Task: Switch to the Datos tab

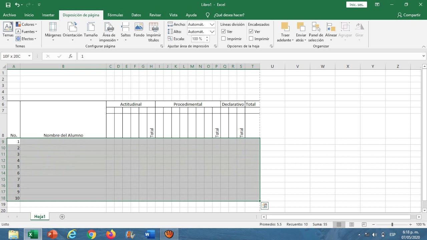Action: click(136, 15)
